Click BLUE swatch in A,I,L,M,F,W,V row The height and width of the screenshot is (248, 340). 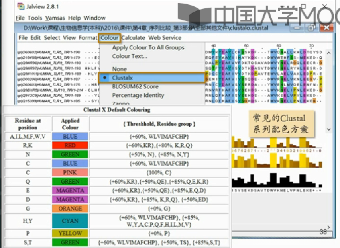click(x=70, y=137)
